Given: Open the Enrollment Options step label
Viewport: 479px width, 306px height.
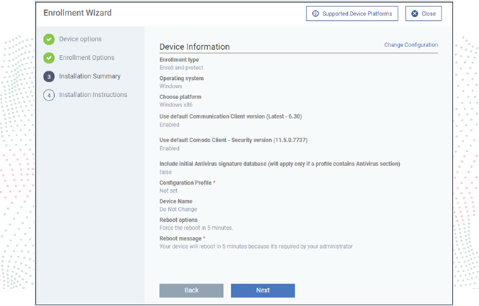Looking at the screenshot, I should (x=86, y=58).
